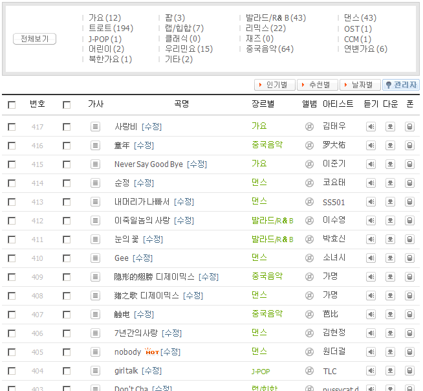Screen dimensions: 423x391
Task: Play listen icon for 순정
Action: 371,183
